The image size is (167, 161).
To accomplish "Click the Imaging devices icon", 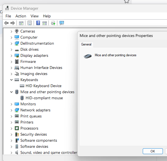I will pos(17,74).
